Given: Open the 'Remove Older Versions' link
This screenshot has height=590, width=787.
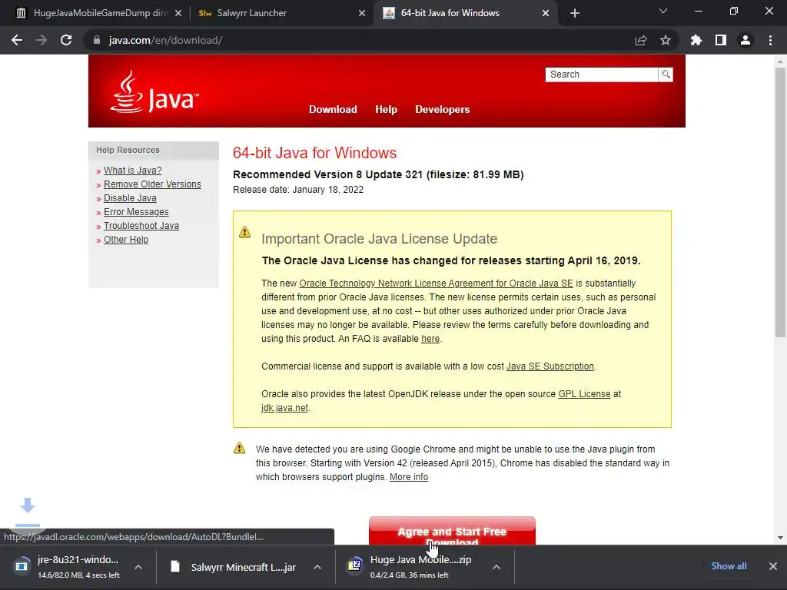Looking at the screenshot, I should tap(152, 184).
